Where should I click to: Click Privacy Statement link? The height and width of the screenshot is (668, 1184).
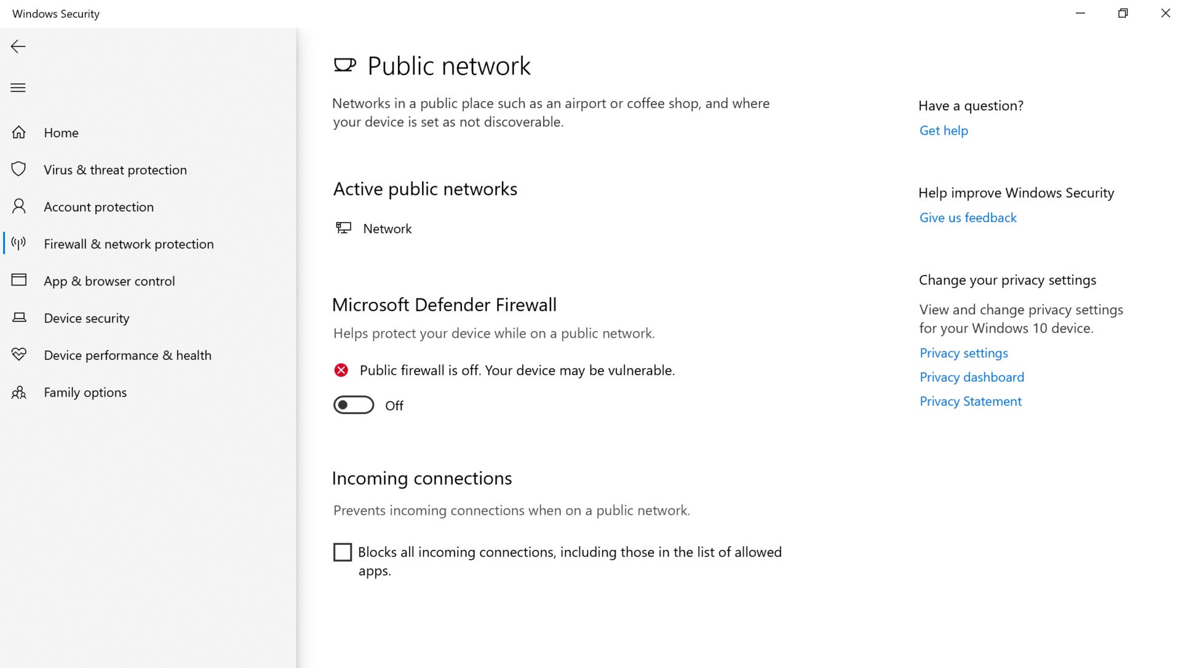[x=970, y=400]
